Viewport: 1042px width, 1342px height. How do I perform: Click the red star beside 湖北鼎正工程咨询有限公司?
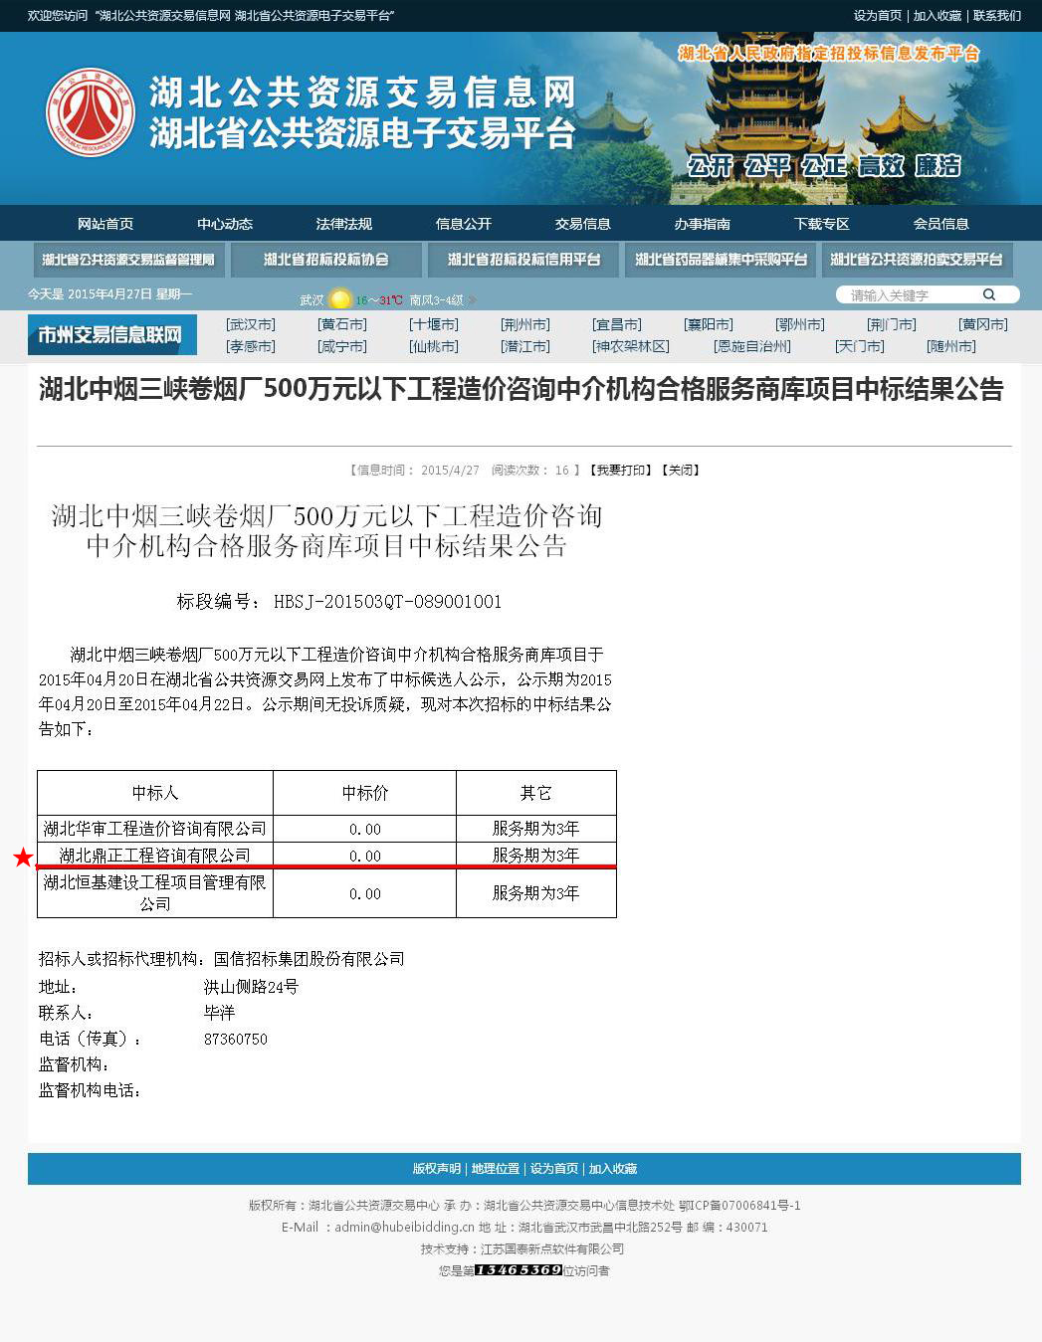click(x=23, y=857)
